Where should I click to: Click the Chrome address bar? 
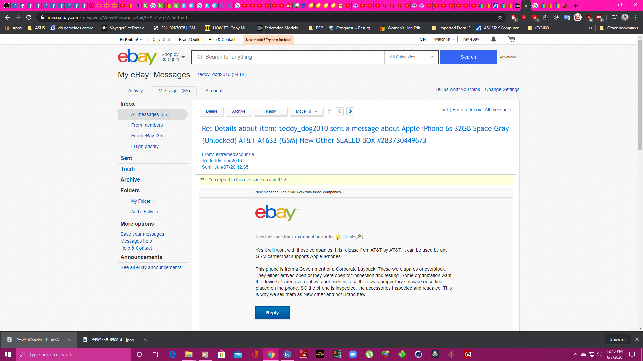[268, 17]
